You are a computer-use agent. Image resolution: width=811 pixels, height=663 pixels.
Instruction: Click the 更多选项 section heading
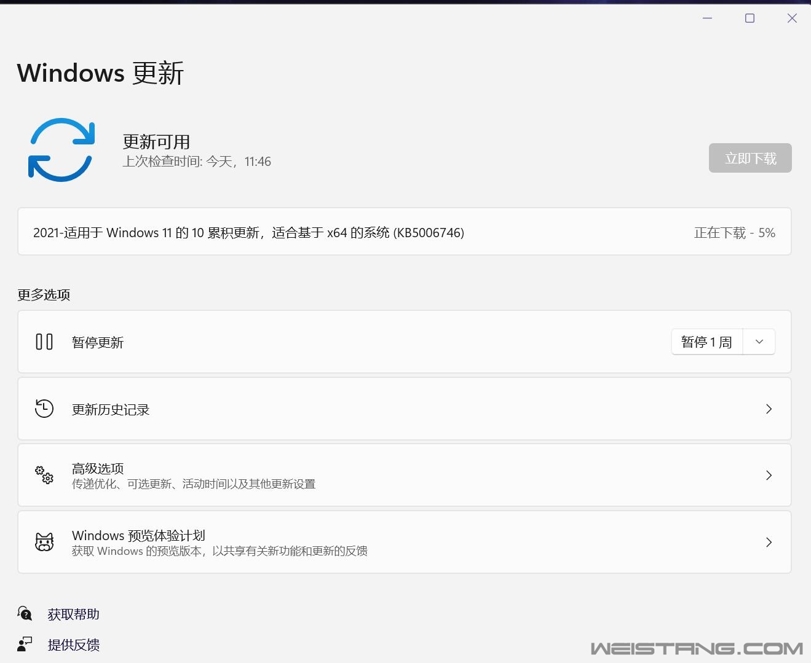44,295
